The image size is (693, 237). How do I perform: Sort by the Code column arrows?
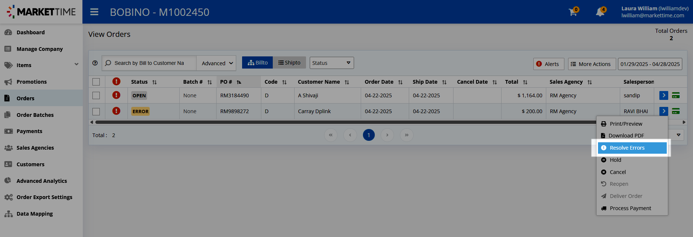tap(284, 82)
